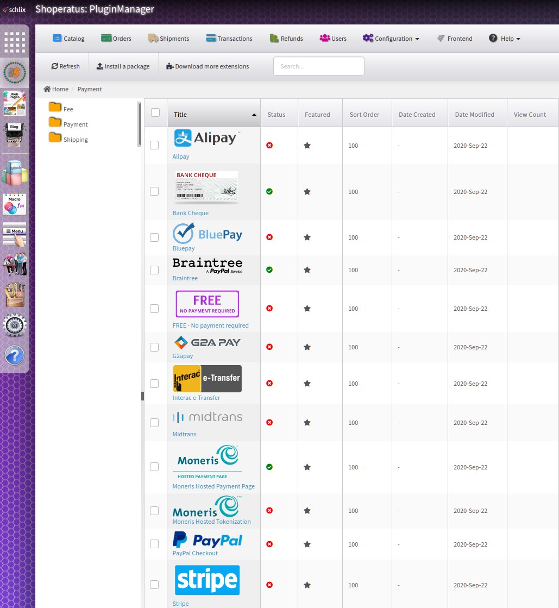Screen dimensions: 559x608
Task: Click the Fee folder icon
Action: coord(55,107)
